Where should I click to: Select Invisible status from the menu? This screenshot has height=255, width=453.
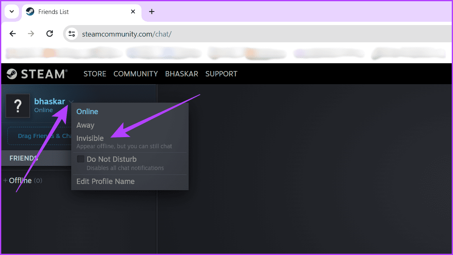[90, 138]
